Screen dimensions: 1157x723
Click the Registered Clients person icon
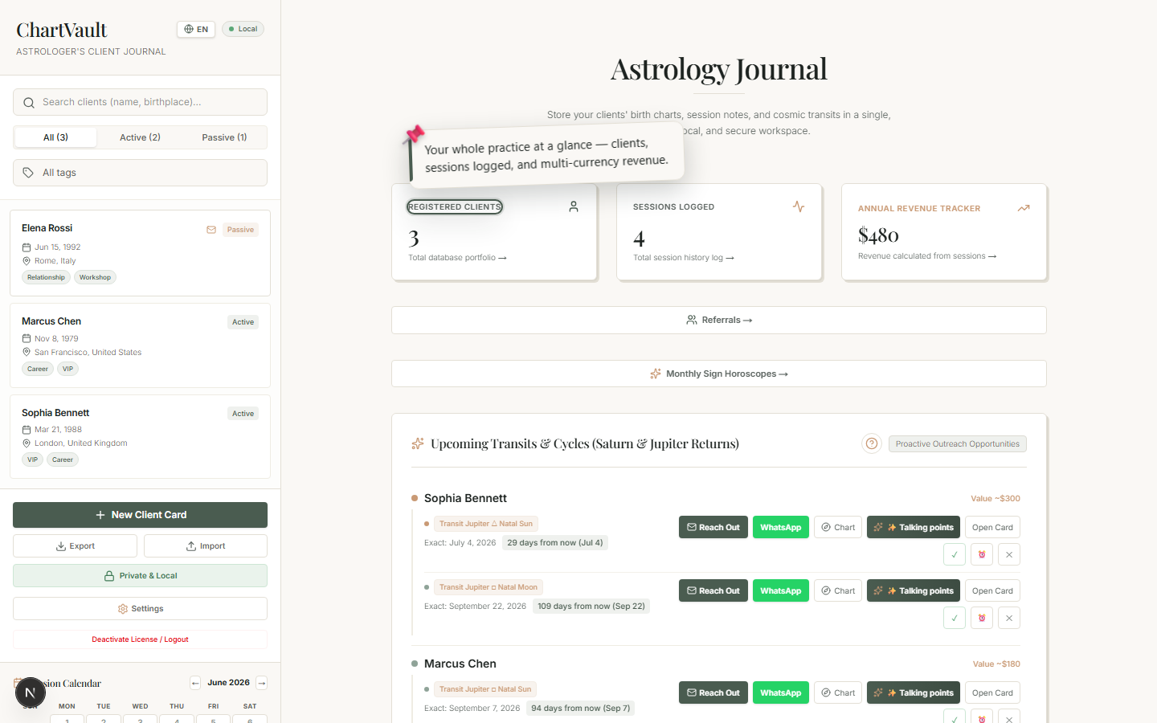(574, 206)
